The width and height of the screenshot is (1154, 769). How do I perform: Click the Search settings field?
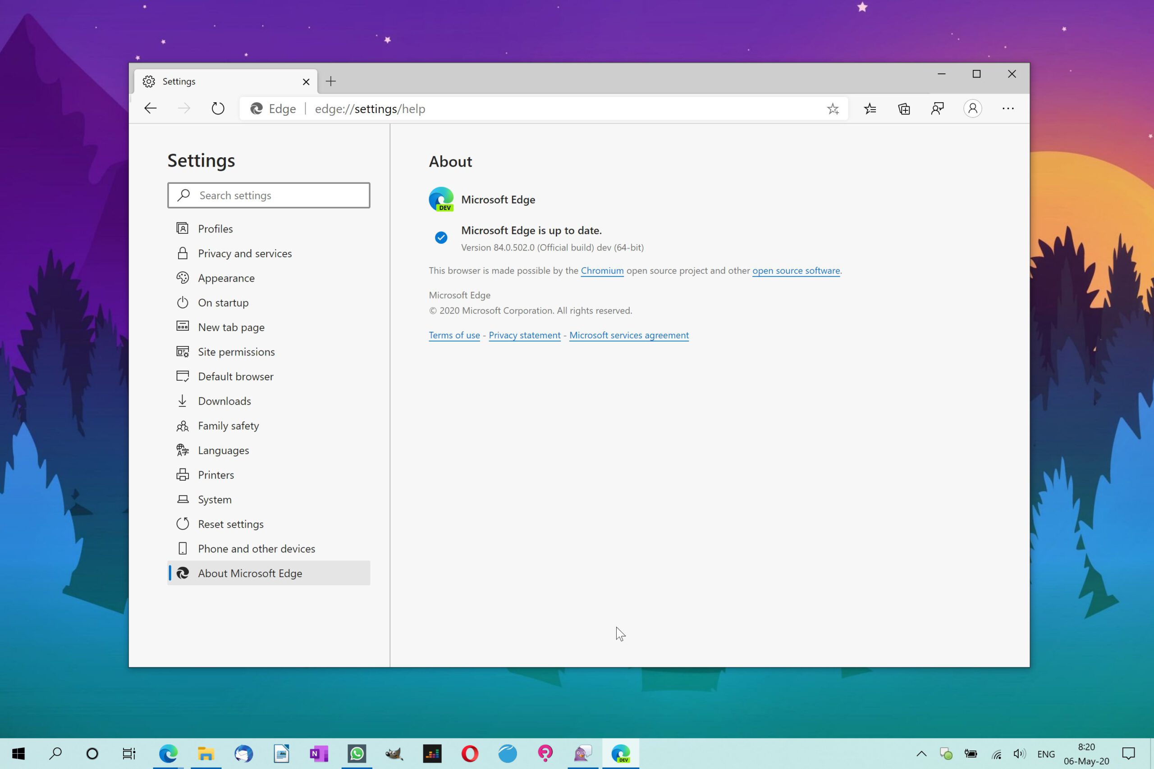[268, 195]
